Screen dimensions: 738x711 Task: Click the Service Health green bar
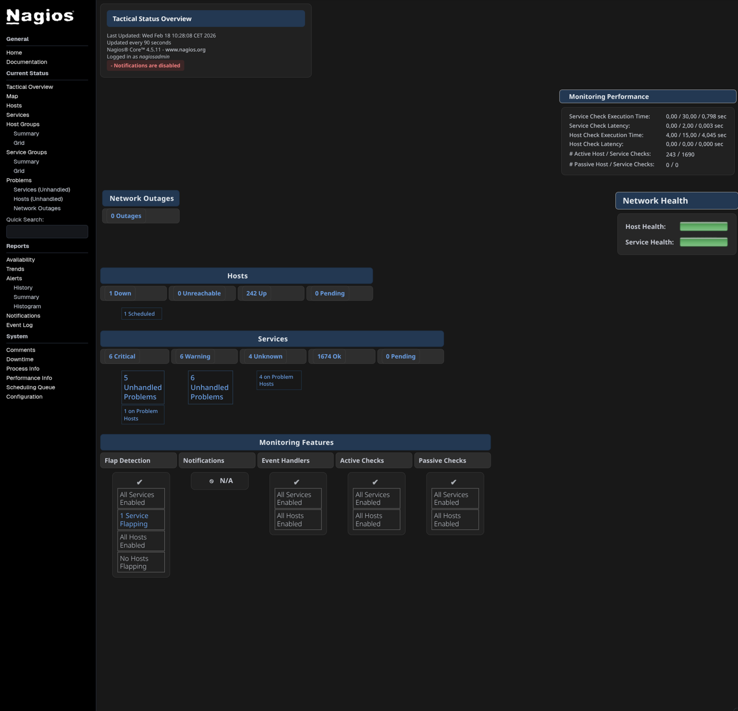tap(703, 242)
